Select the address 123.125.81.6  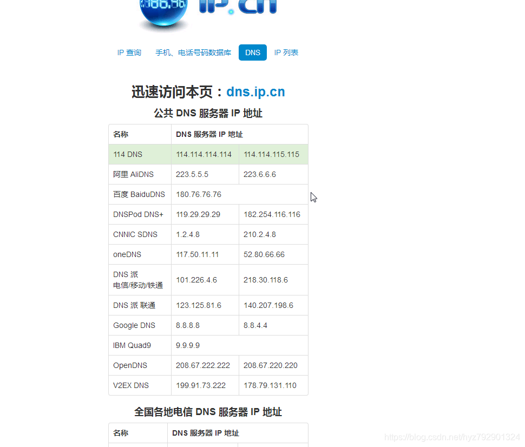(199, 305)
